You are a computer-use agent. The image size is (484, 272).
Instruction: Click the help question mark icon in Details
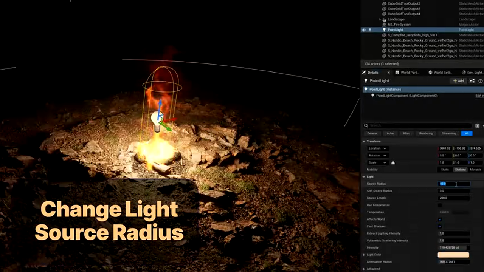click(x=481, y=81)
